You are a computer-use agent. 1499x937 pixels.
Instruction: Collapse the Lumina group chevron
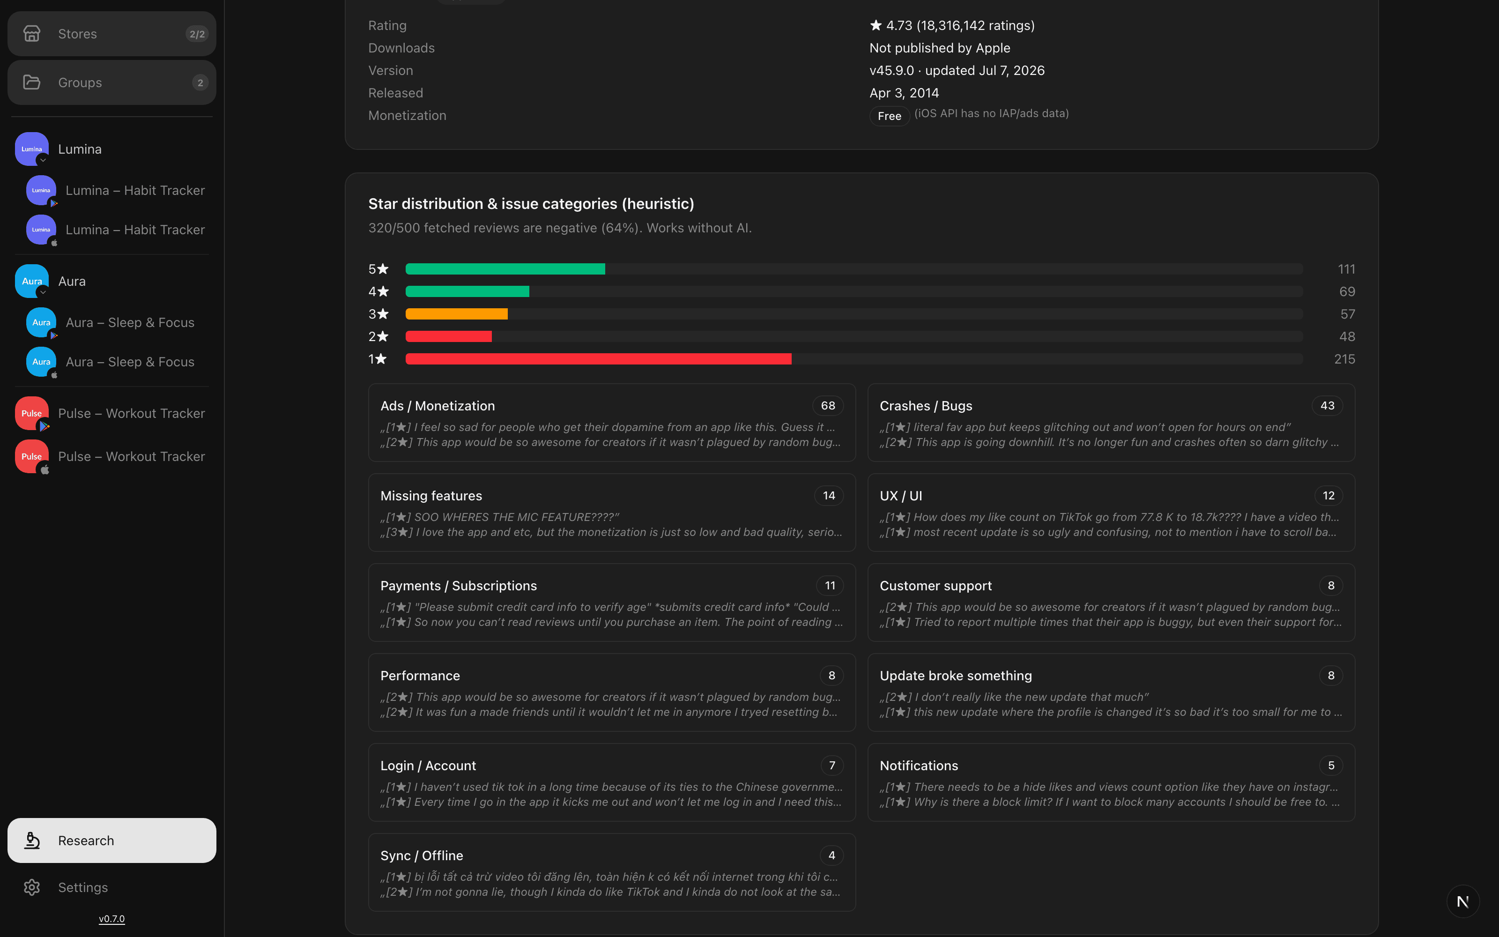[43, 161]
